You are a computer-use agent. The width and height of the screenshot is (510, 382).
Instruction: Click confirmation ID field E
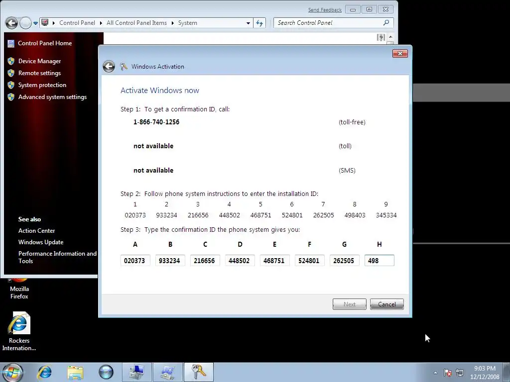tap(274, 261)
